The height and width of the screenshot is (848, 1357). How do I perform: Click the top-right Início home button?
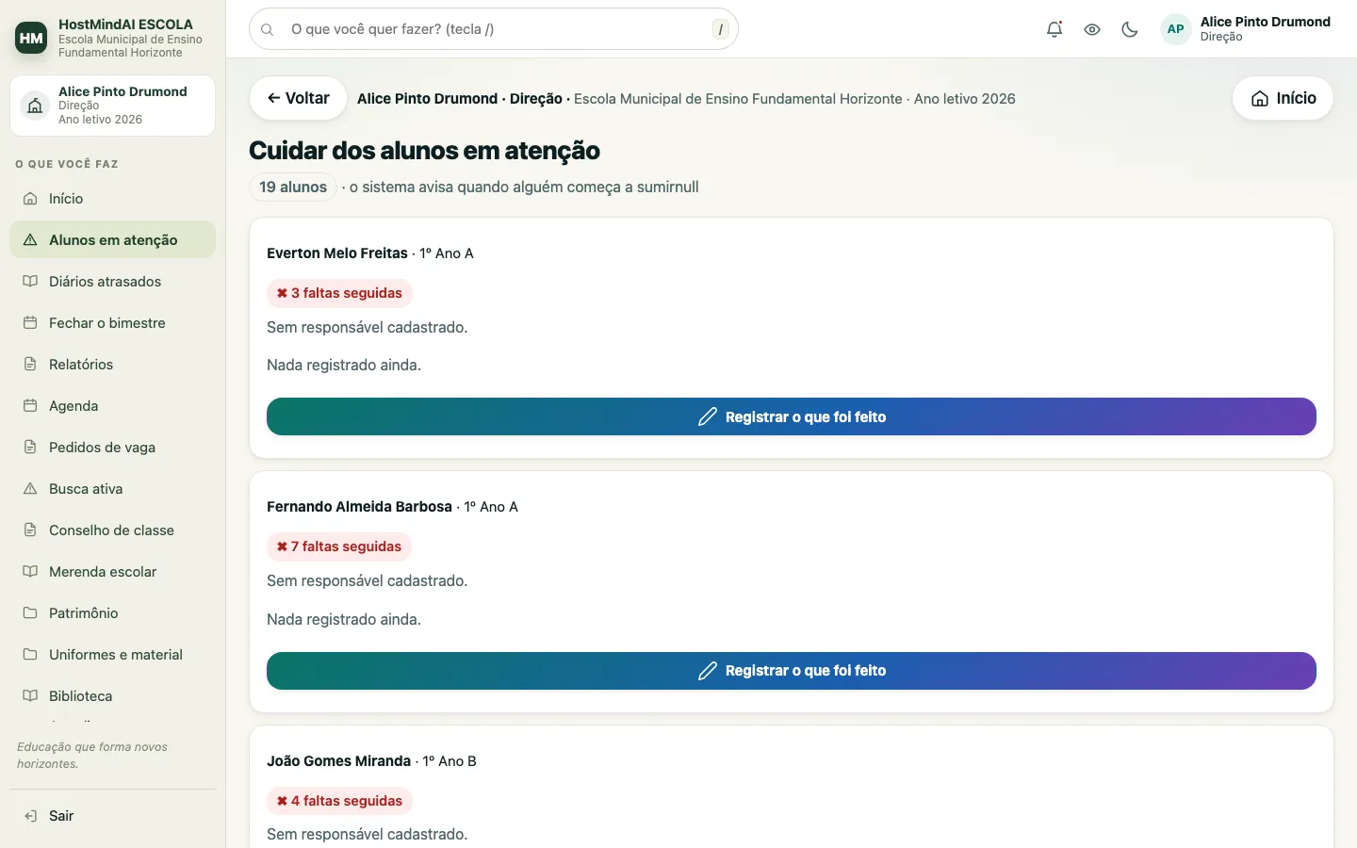coord(1283,98)
